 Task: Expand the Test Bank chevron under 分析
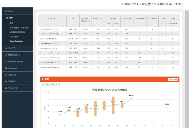point(31,36)
